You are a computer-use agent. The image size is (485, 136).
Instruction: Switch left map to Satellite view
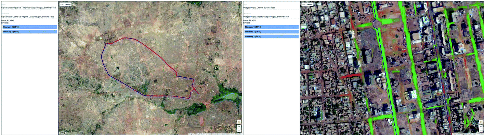pos(68,4)
